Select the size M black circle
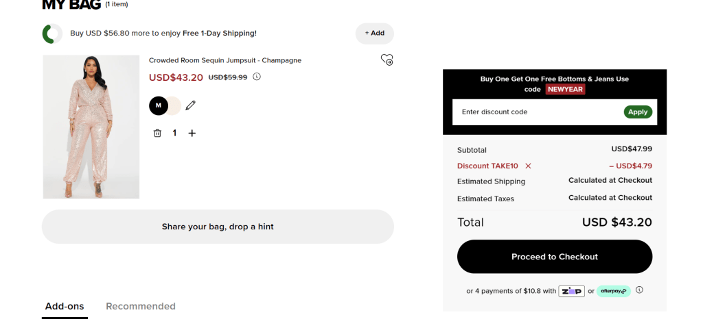This screenshot has width=703, height=319. tap(159, 105)
